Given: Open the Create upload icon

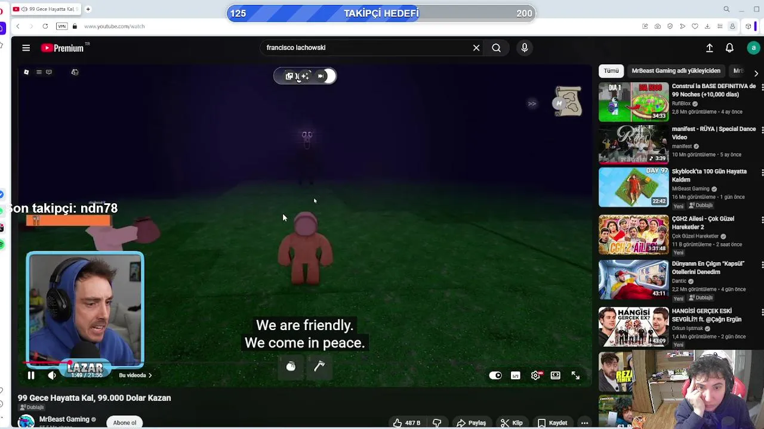Looking at the screenshot, I should pos(709,48).
